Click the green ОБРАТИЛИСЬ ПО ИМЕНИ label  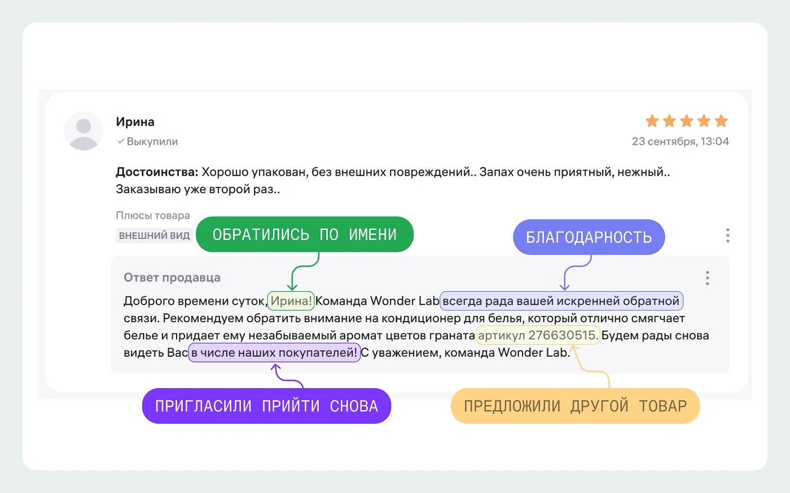(304, 234)
